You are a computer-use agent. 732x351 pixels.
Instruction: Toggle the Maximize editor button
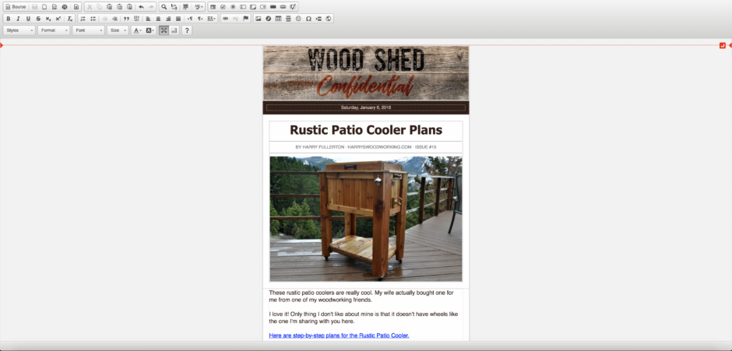click(x=164, y=30)
